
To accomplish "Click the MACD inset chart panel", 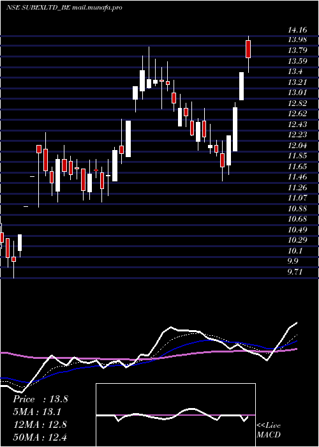I will click(x=175, y=415).
